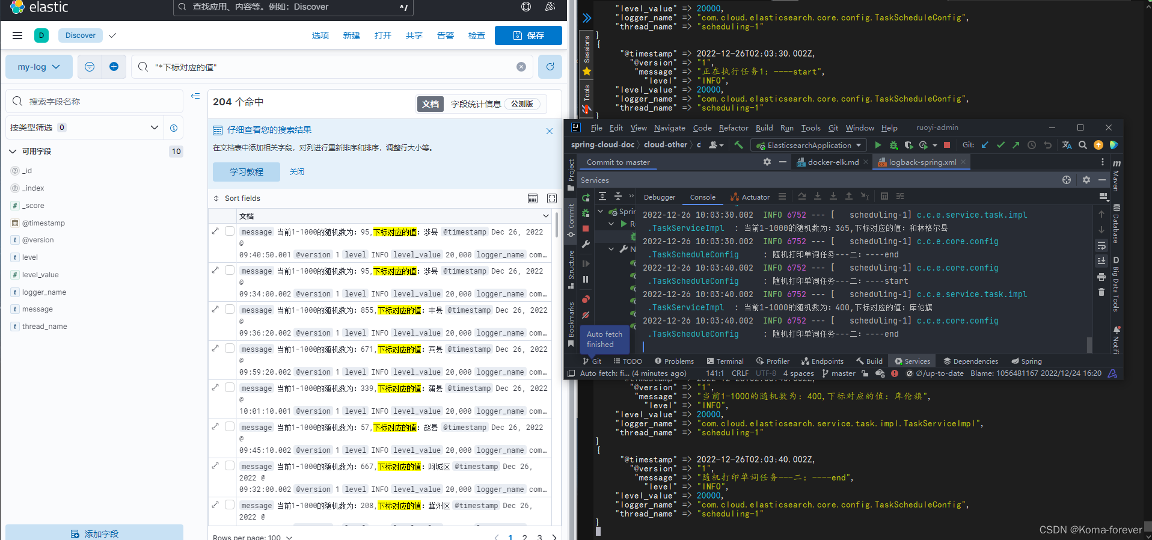Open the newsfeed icon in Elastic header
1152x540 pixels.
pyautogui.click(x=550, y=7)
